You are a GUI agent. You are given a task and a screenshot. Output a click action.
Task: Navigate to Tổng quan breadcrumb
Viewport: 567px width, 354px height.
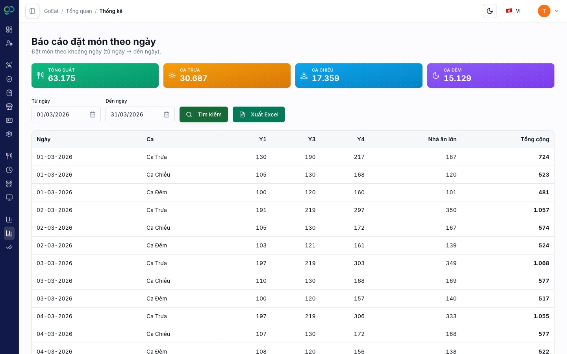click(x=79, y=11)
